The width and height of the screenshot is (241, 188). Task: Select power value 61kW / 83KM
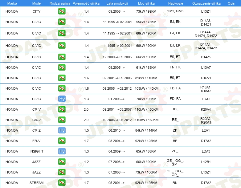[x=146, y=67]
